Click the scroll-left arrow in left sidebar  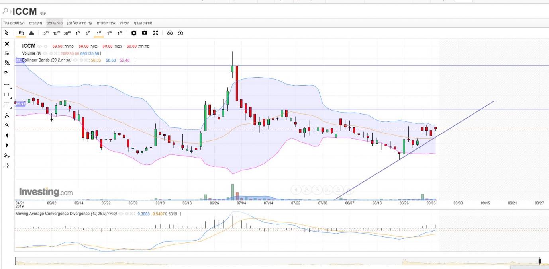tap(7, 136)
